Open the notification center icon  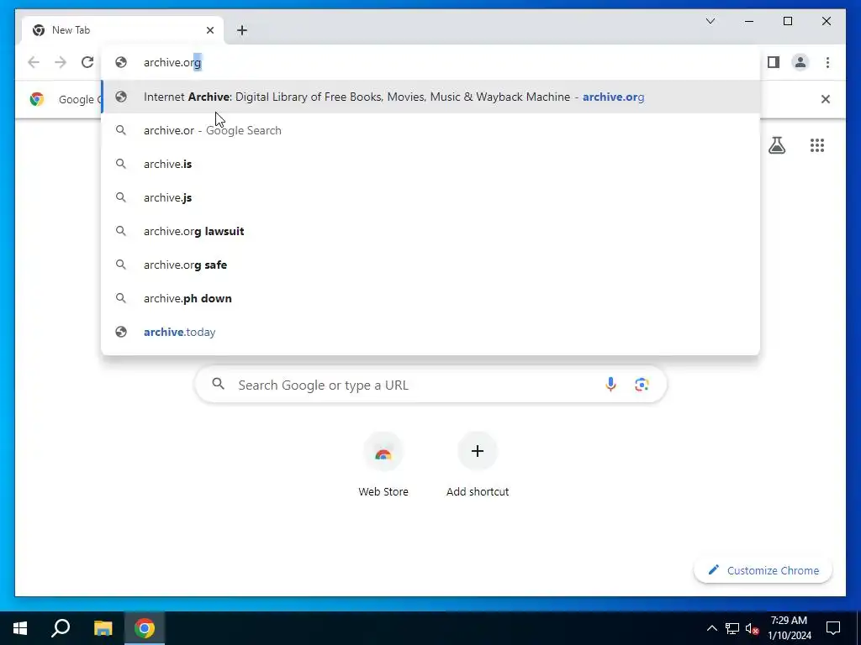[x=833, y=628]
